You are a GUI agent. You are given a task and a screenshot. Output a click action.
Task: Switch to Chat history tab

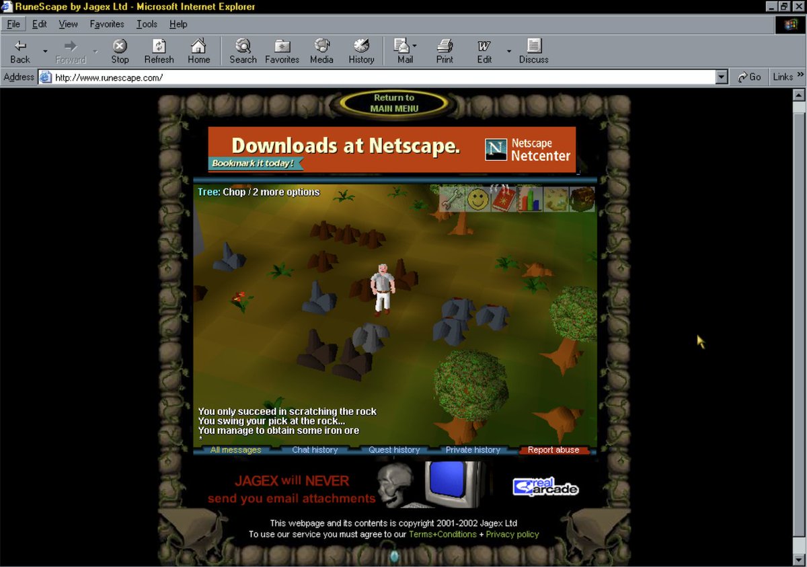pyautogui.click(x=315, y=450)
